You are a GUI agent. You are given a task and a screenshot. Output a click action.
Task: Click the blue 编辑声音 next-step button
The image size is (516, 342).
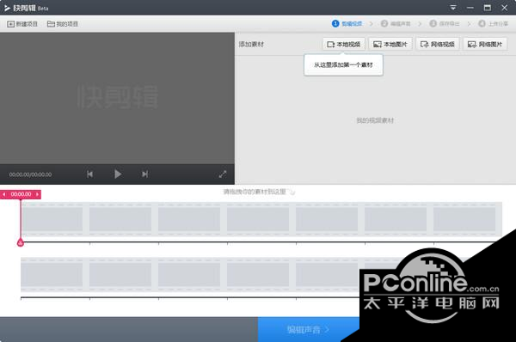click(x=309, y=329)
